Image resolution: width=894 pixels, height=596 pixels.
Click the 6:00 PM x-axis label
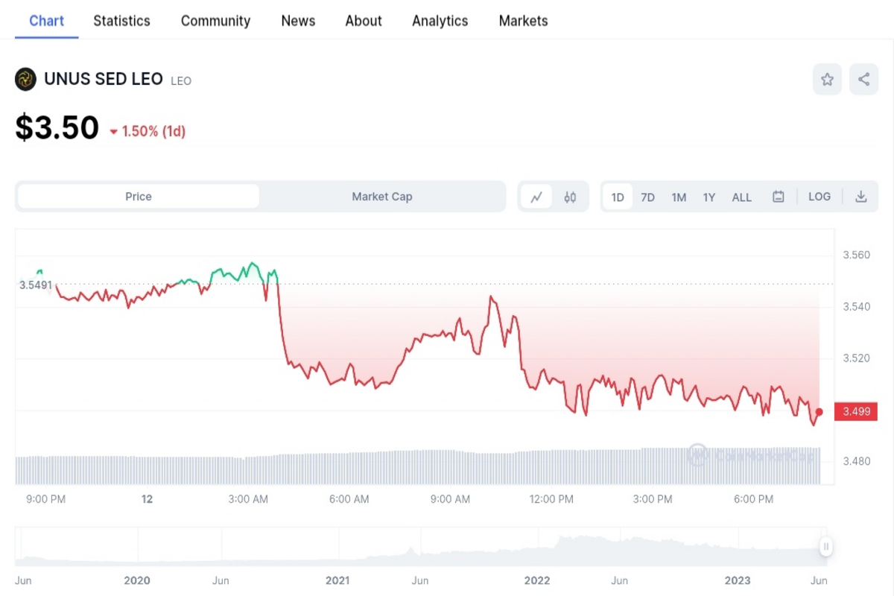coord(754,499)
